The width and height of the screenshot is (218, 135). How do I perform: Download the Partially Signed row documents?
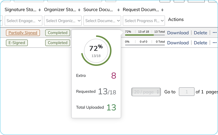point(178,33)
